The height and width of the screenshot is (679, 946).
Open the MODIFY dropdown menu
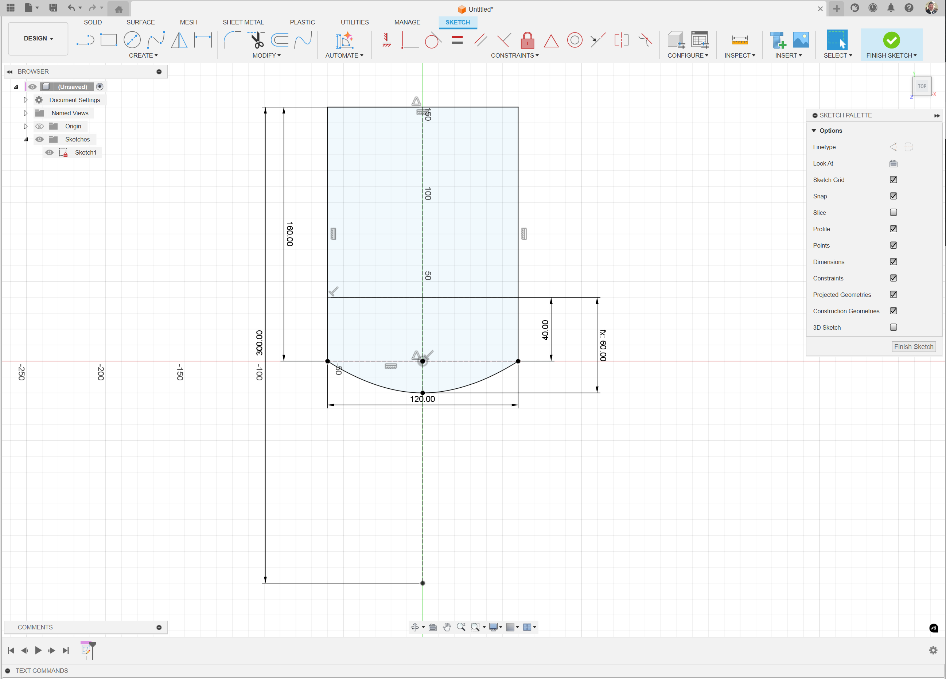266,55
